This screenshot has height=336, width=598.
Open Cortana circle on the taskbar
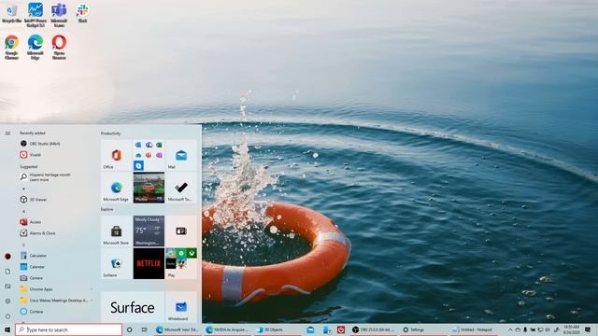coord(129,329)
